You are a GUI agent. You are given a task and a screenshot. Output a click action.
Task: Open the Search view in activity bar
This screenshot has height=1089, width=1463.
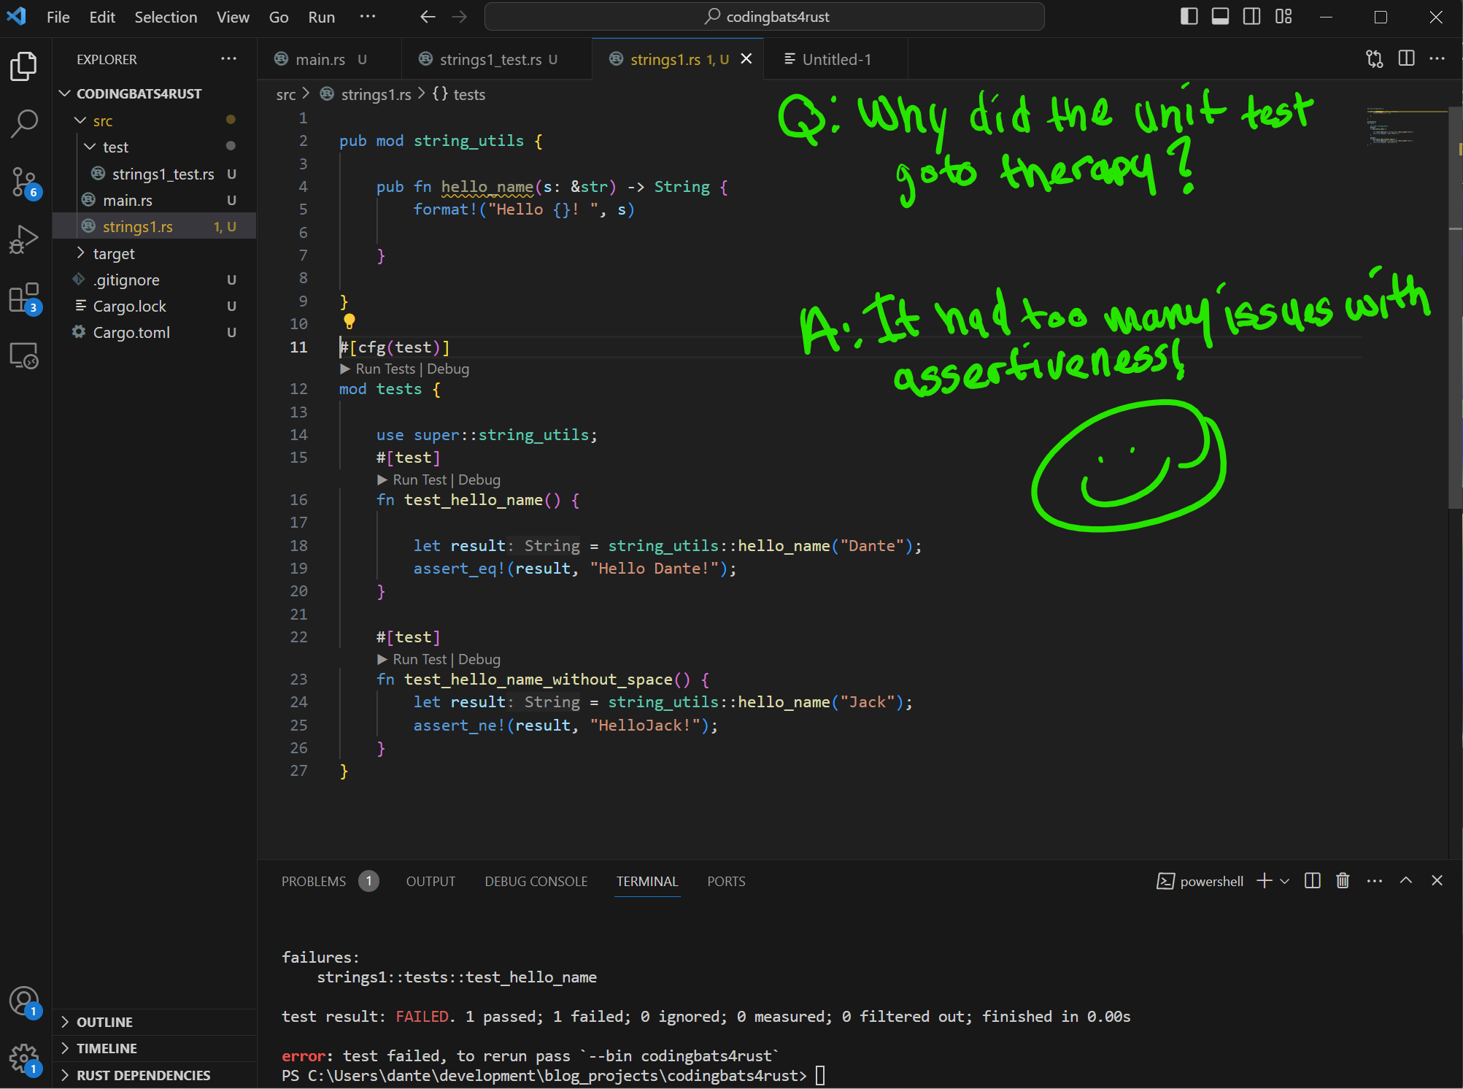[x=24, y=123]
